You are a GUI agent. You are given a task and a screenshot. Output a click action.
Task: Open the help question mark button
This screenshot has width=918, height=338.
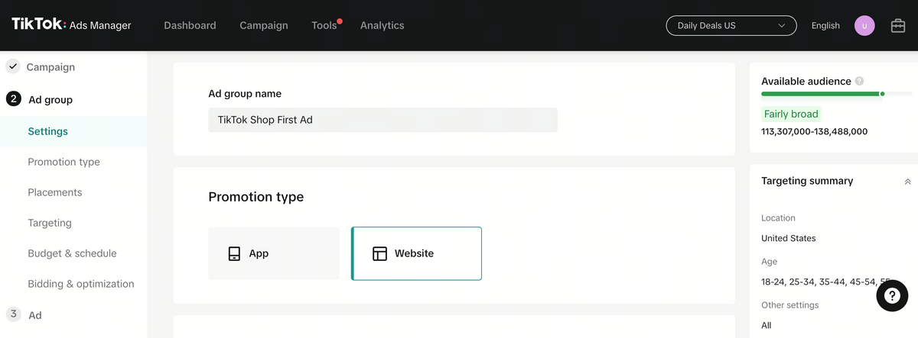(x=892, y=295)
